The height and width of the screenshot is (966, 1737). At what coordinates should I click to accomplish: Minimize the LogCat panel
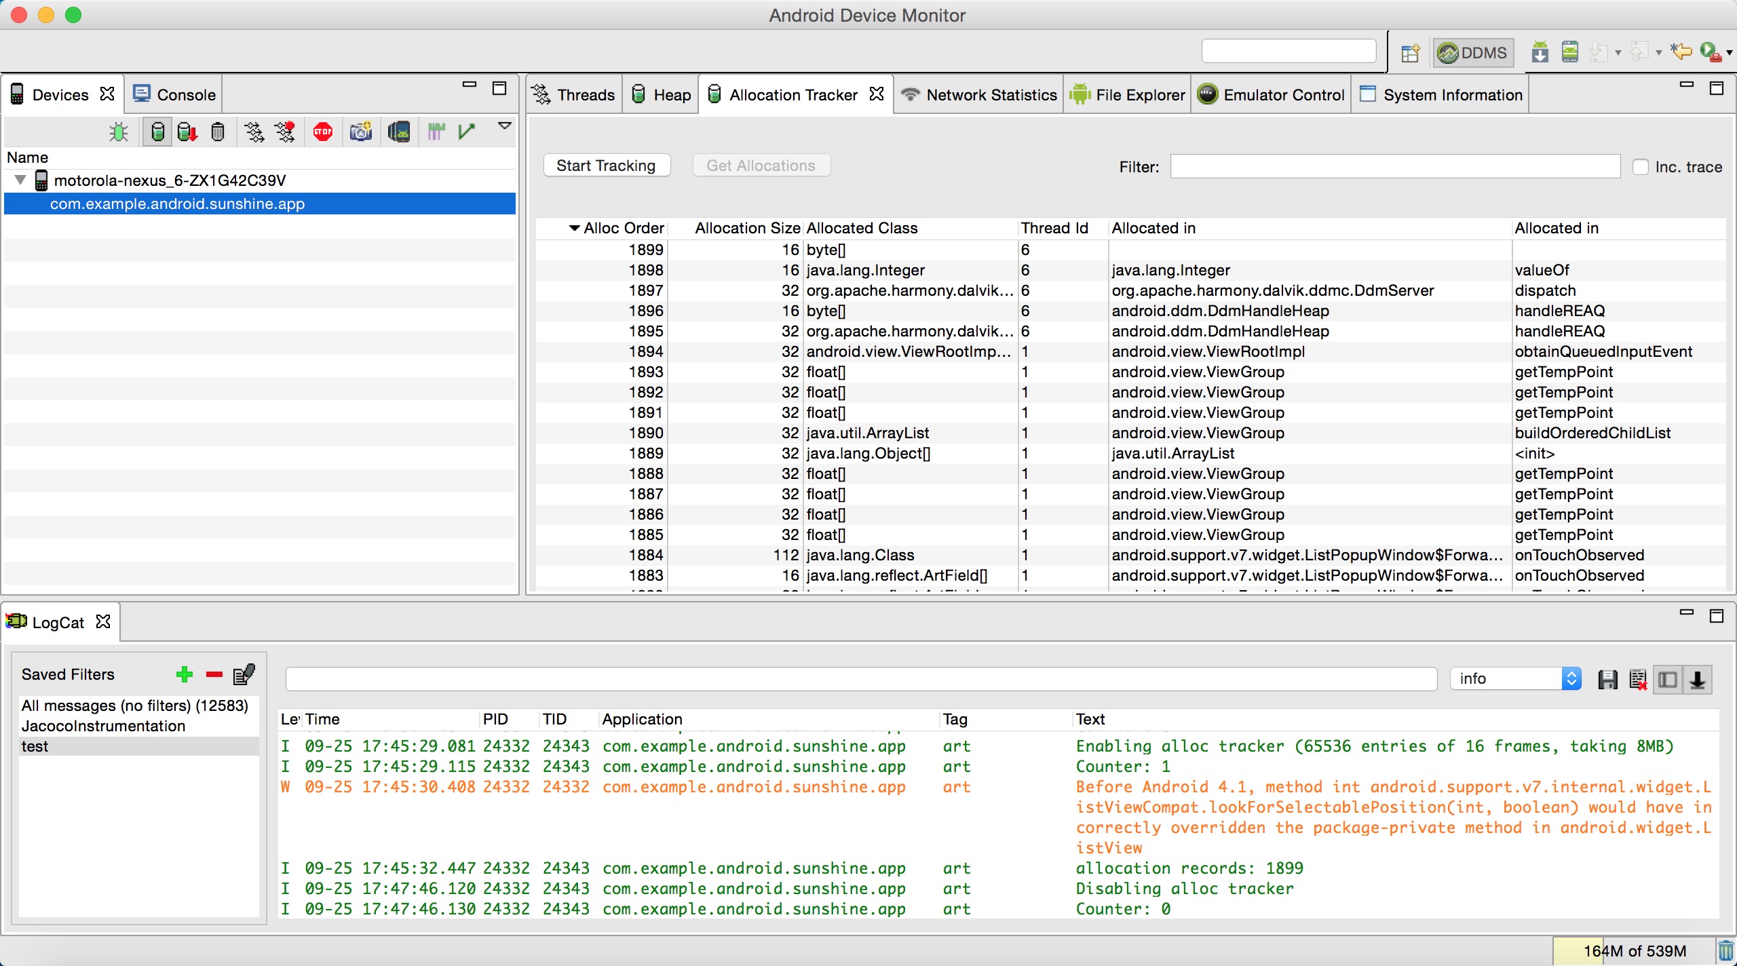(1687, 612)
